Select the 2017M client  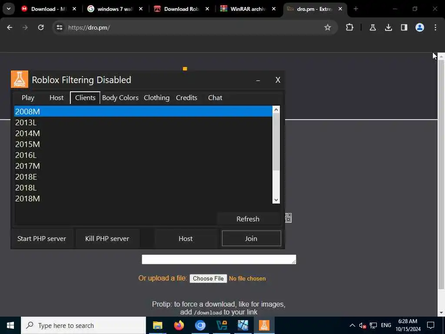point(143,166)
